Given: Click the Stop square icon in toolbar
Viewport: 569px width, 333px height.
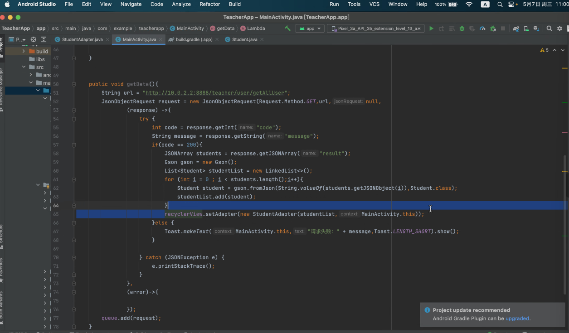Looking at the screenshot, I should (x=503, y=28).
